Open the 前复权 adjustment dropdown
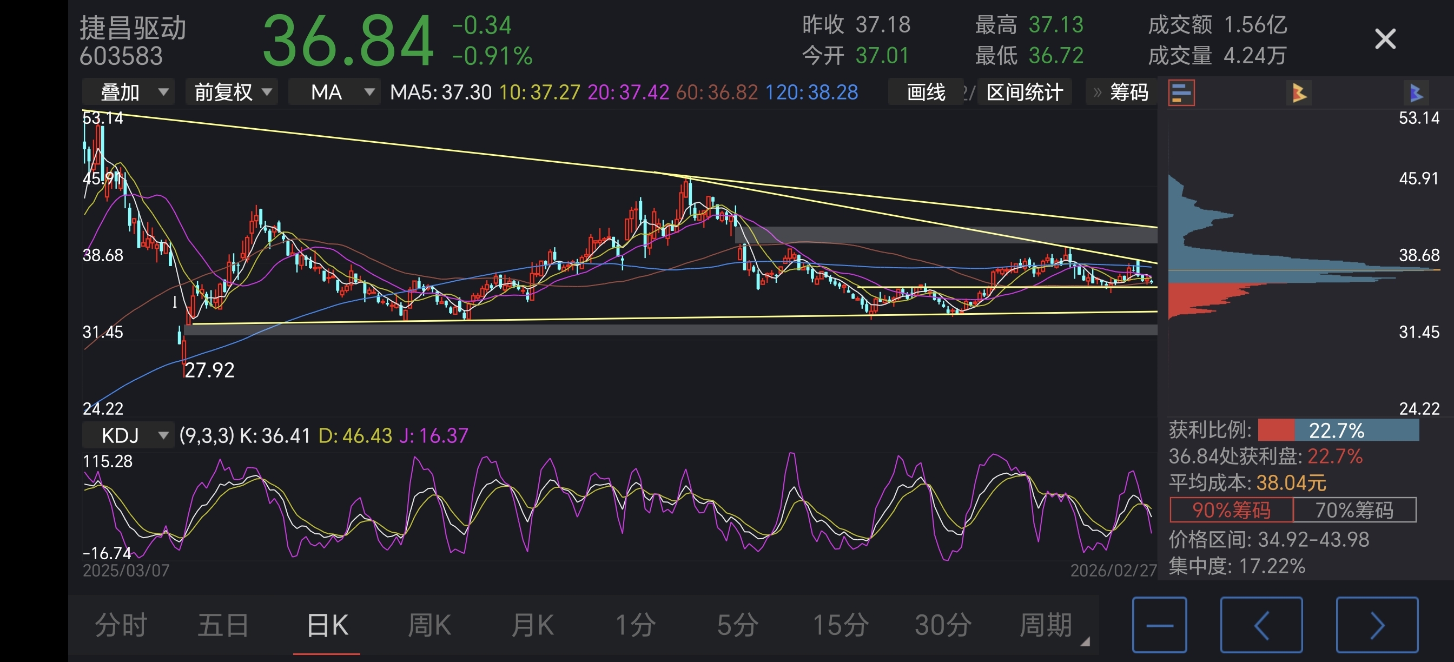This screenshot has width=1454, height=662. [232, 92]
